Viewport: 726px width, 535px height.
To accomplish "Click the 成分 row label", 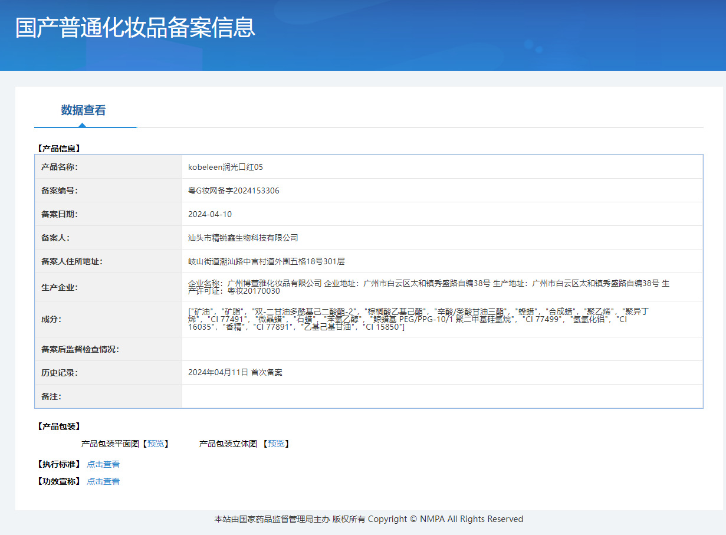I will [x=51, y=319].
